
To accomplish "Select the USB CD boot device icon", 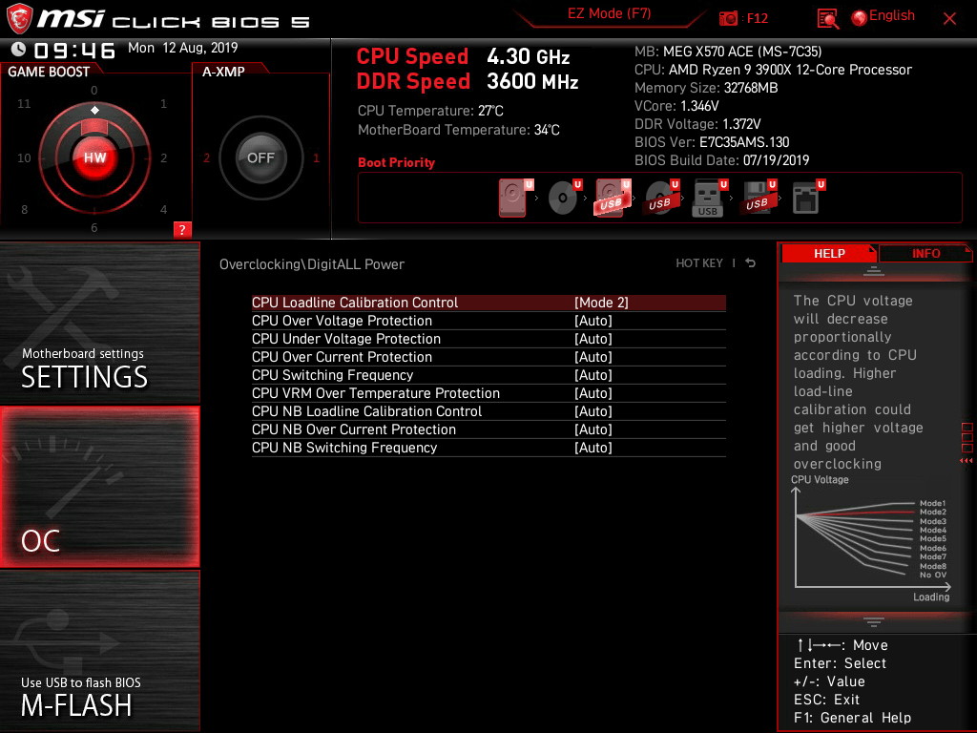I will (x=662, y=198).
